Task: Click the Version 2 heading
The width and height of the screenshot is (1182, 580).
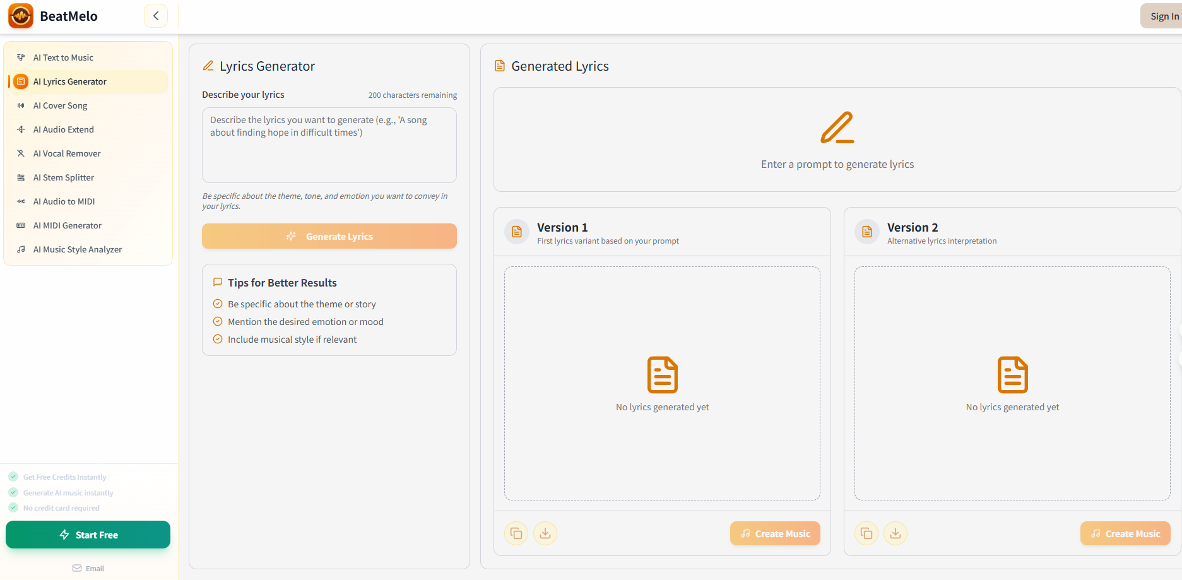Action: [x=913, y=227]
